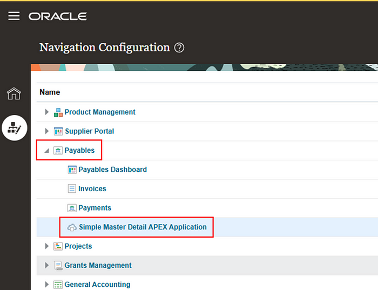The image size is (378, 290).
Task: Click the Grants Management scroll icon
Action: 58,265
